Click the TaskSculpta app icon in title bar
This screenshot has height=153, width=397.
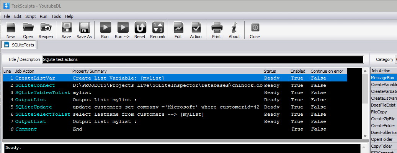7,6
